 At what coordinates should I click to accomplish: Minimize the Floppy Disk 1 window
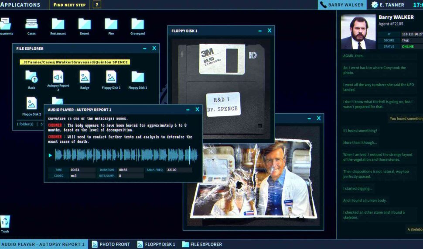[x=260, y=31]
